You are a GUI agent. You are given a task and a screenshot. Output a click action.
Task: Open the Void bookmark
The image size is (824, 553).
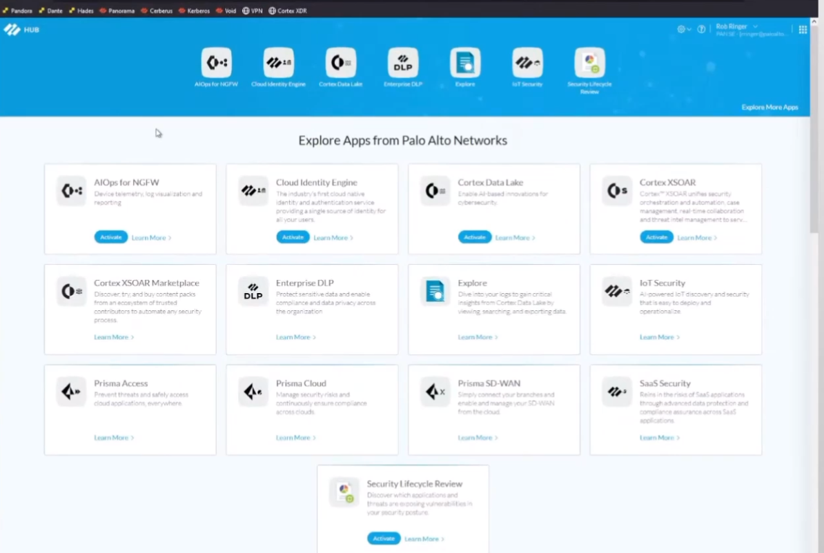(226, 10)
